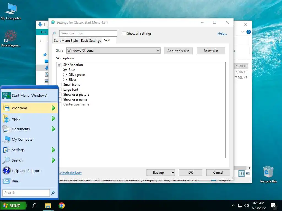Click the Run... icon in Start menu
The image size is (282, 211).
click(6, 181)
